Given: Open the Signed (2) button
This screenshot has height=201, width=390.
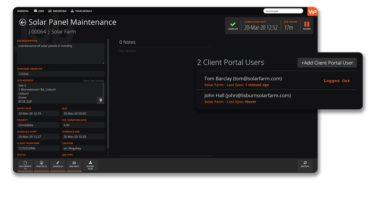Looking at the screenshot, I should tap(58, 165).
